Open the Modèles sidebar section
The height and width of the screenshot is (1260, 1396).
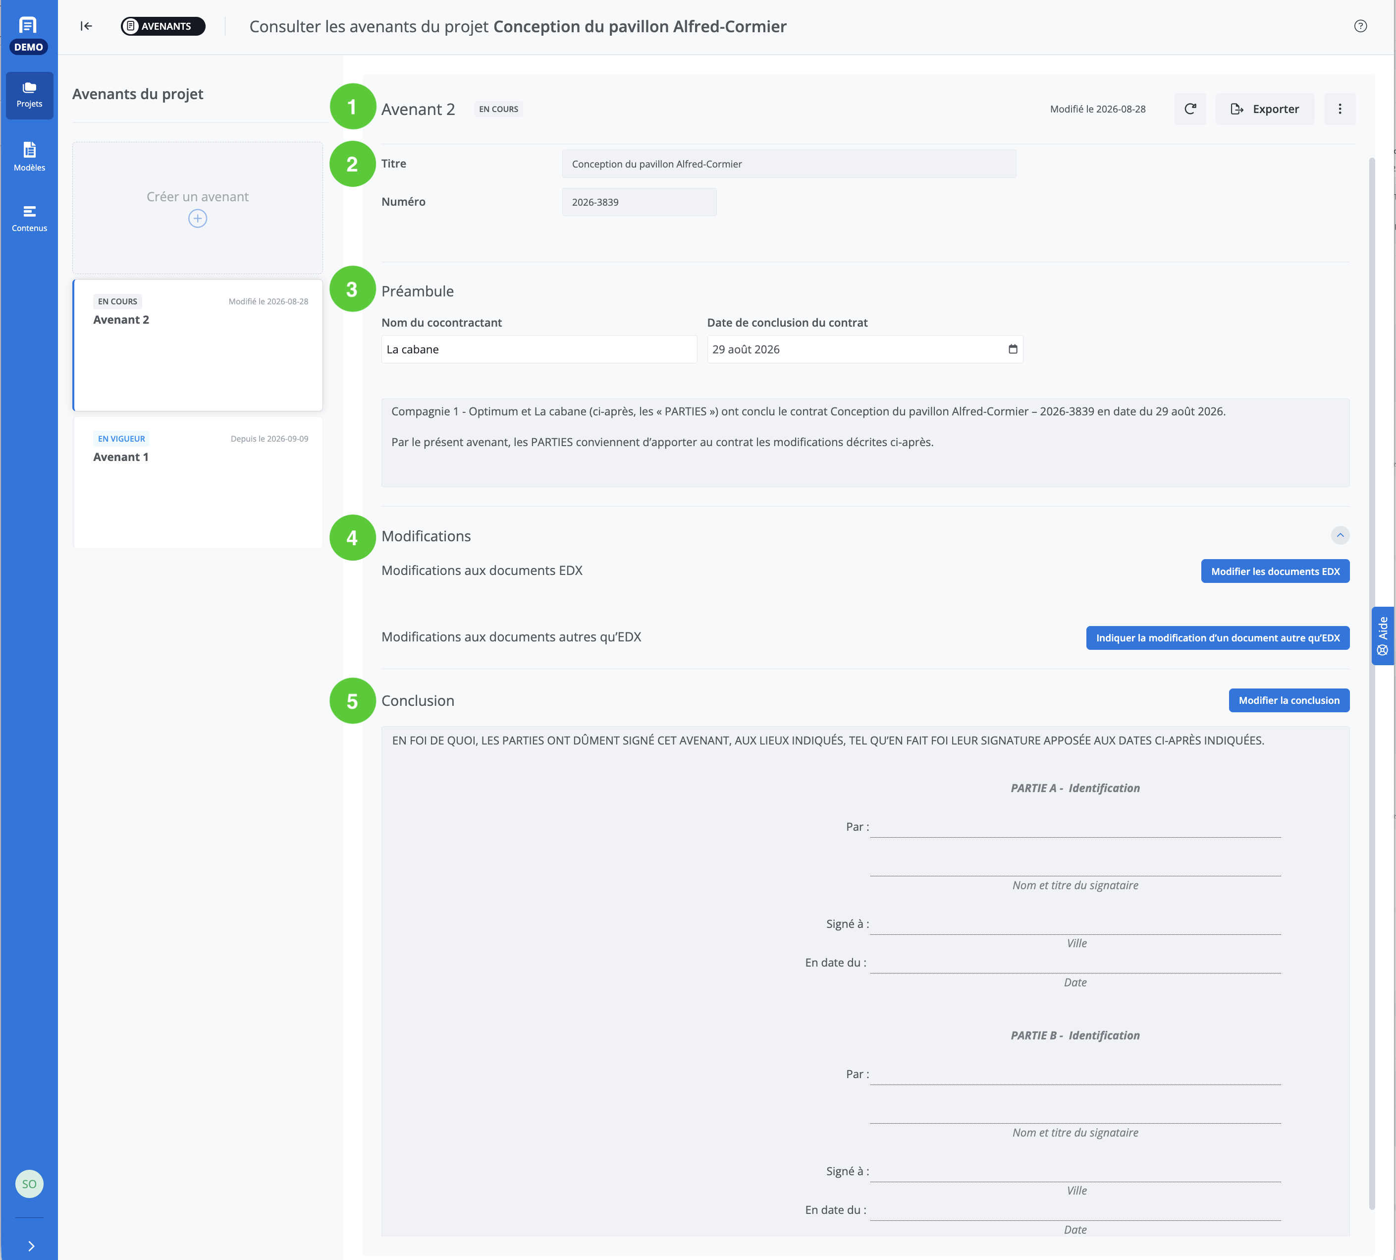click(29, 157)
